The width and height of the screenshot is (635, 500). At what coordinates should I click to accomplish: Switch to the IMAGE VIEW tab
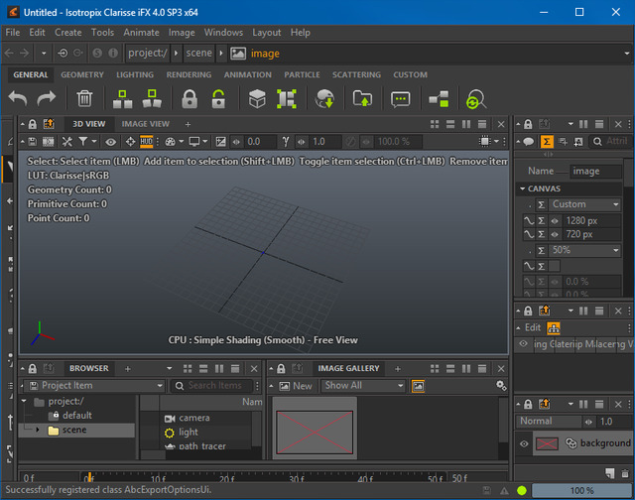point(145,124)
